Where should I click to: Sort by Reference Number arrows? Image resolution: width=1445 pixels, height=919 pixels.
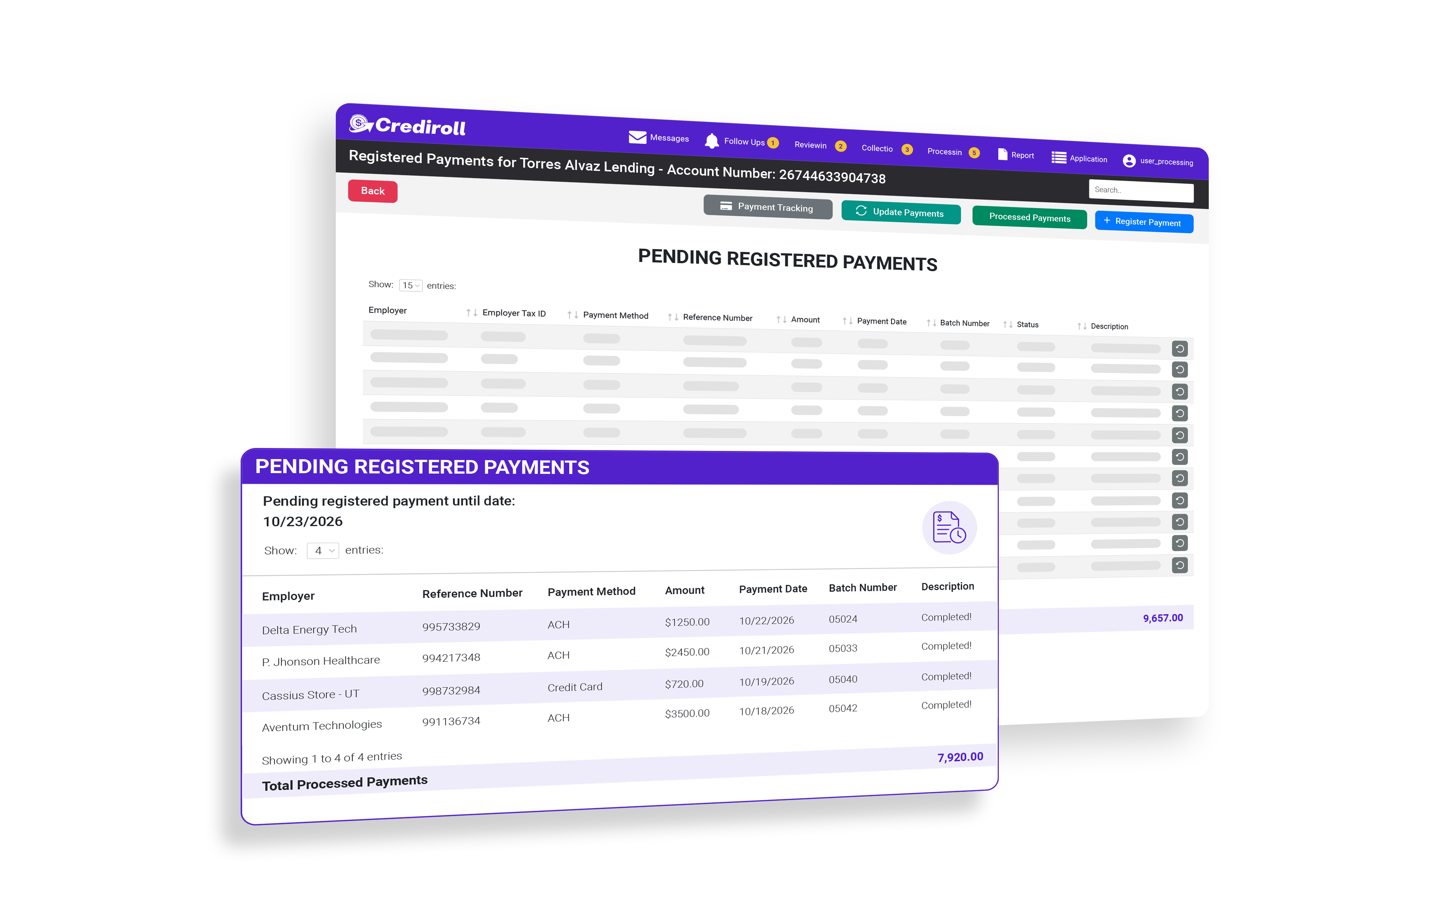point(673,317)
